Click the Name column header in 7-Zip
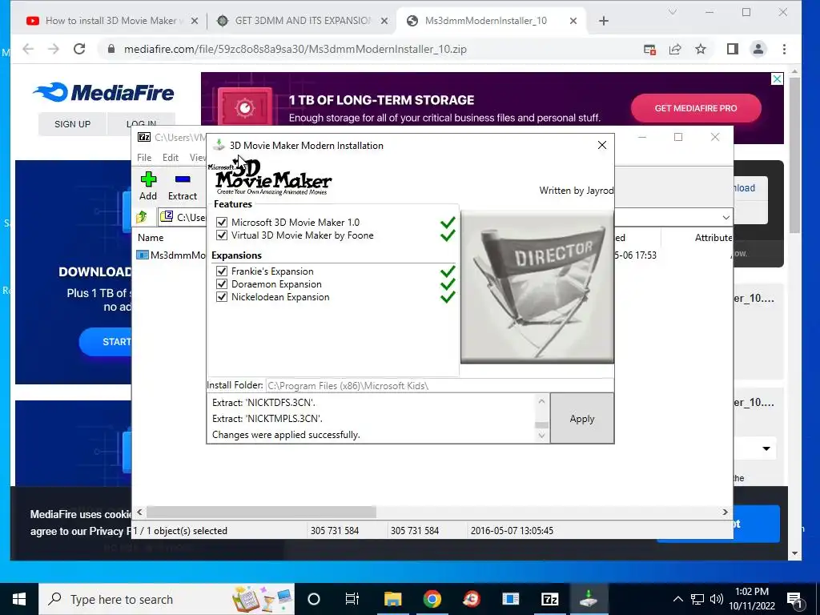The height and width of the screenshot is (615, 820). click(151, 237)
